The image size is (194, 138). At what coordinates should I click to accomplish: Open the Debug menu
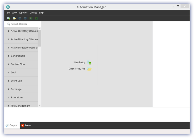point(33,12)
